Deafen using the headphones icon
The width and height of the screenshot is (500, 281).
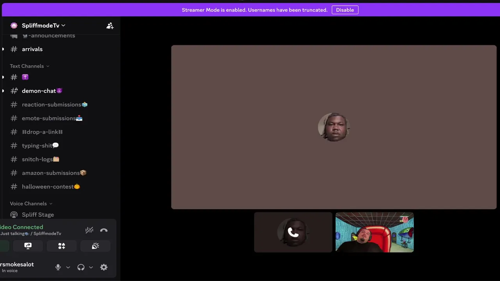point(81,267)
